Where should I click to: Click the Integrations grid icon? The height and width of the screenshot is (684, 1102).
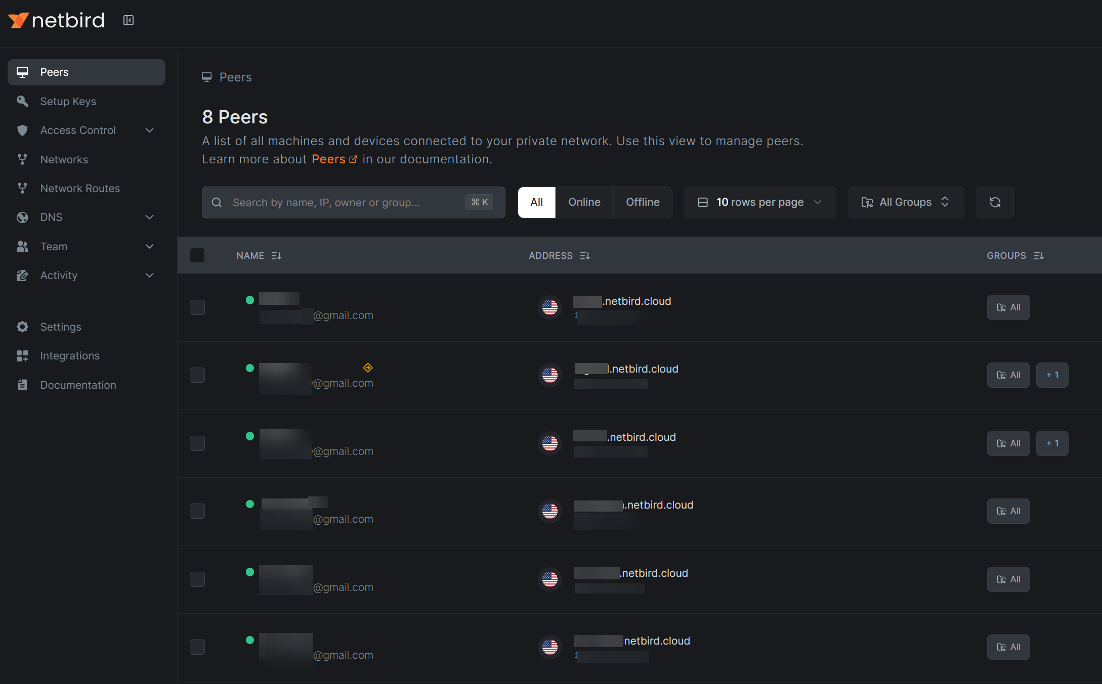pos(22,356)
